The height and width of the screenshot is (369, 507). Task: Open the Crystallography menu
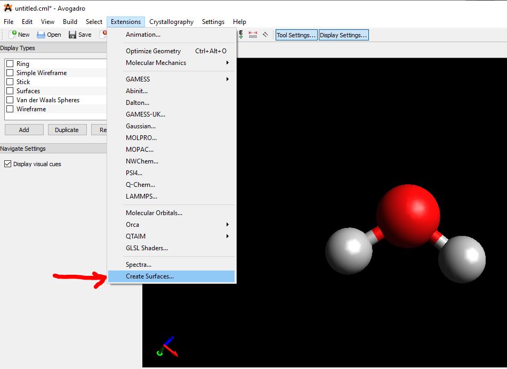[x=171, y=22]
